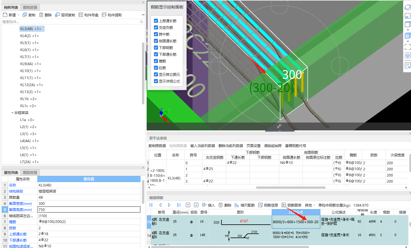
Task: Click the solid cube display icon
Action: 408,36
